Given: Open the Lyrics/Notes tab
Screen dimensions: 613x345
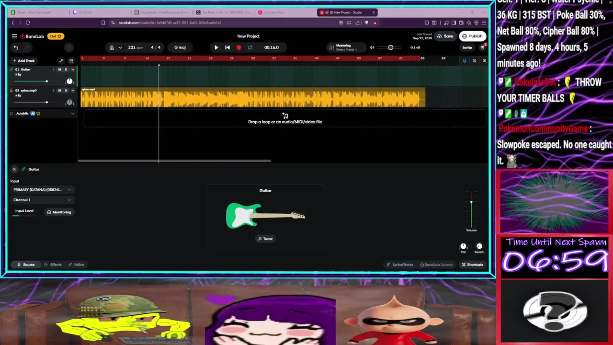Looking at the screenshot, I should pos(400,264).
